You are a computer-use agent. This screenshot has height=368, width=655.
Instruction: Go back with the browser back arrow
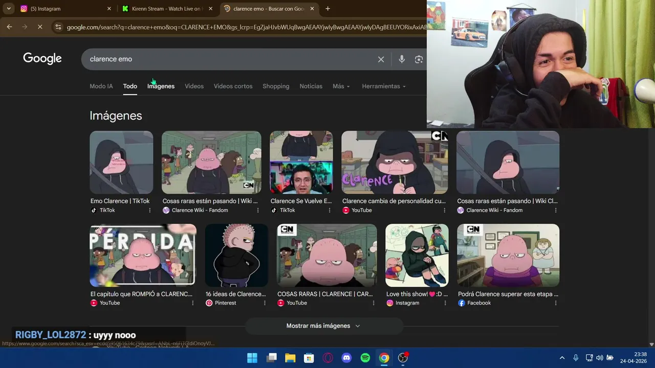coord(9,27)
